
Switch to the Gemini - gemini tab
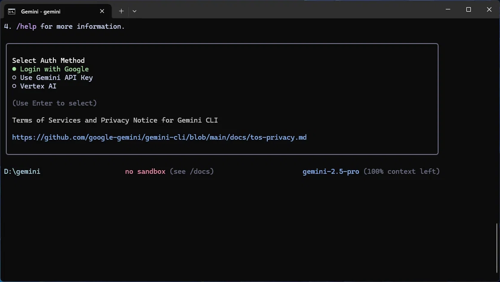58,12
